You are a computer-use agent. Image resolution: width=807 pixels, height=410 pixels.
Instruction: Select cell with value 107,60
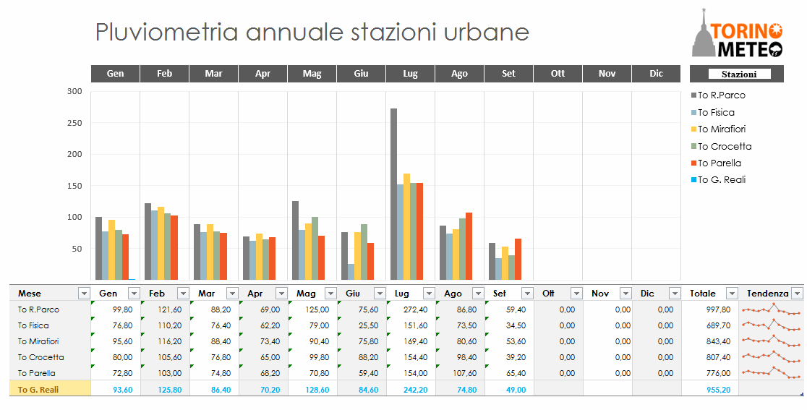[460, 373]
